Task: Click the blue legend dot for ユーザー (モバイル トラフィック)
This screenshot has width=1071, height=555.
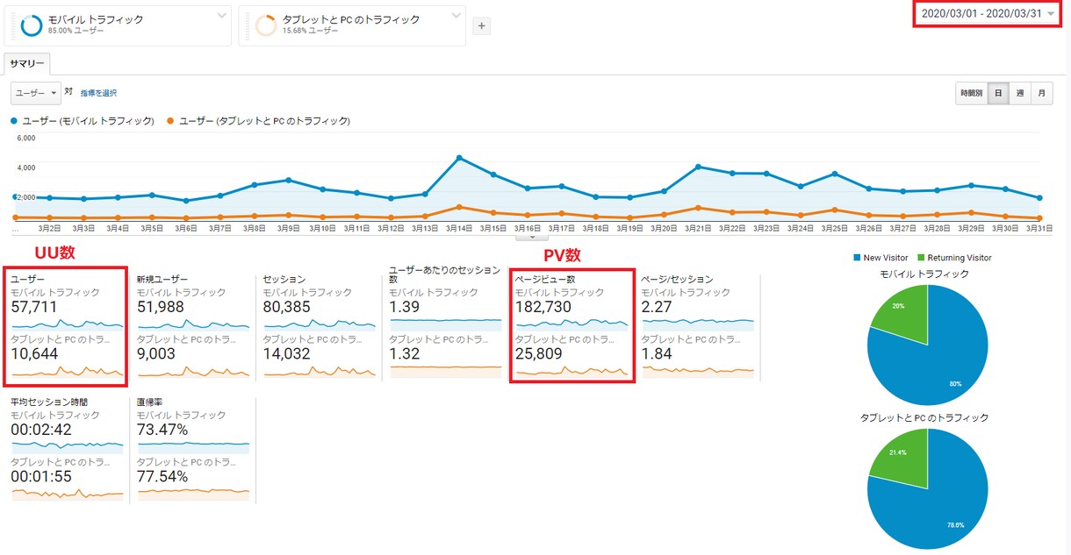Action: pyautogui.click(x=14, y=121)
